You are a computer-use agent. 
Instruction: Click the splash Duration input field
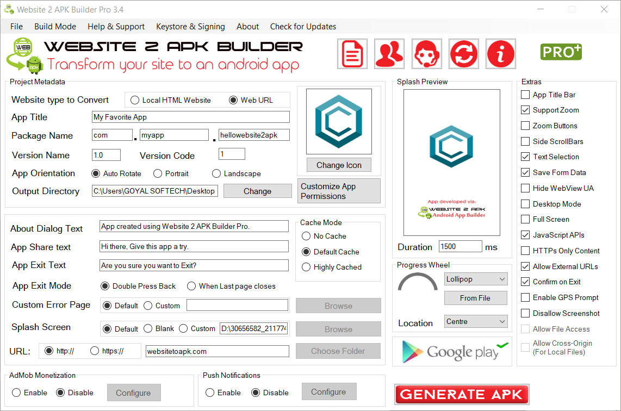(460, 246)
